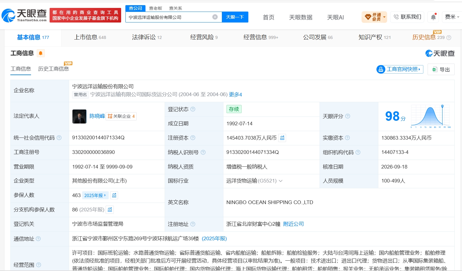Open the 公司发展 tab
This screenshot has width=462, height=271.
[318, 37]
